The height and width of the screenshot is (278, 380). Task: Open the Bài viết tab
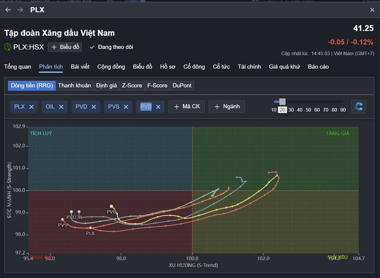[x=80, y=67]
